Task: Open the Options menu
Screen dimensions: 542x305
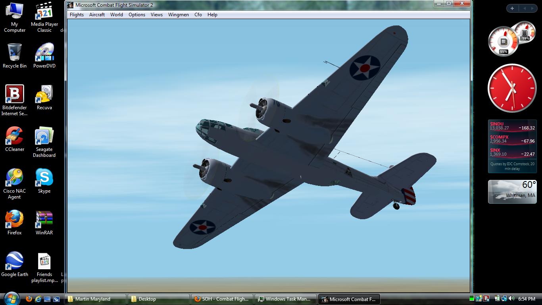Action: tap(137, 15)
